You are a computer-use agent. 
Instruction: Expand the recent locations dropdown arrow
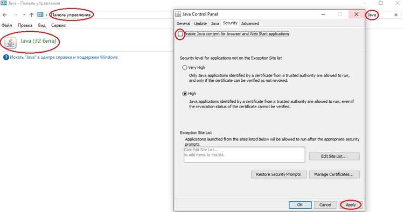pos(24,15)
